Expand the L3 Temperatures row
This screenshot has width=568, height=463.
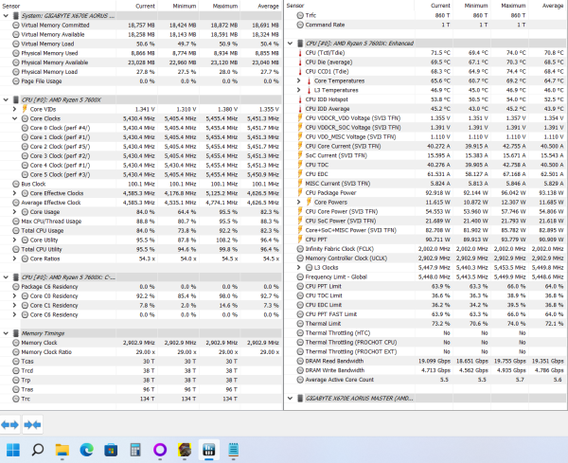coord(299,90)
